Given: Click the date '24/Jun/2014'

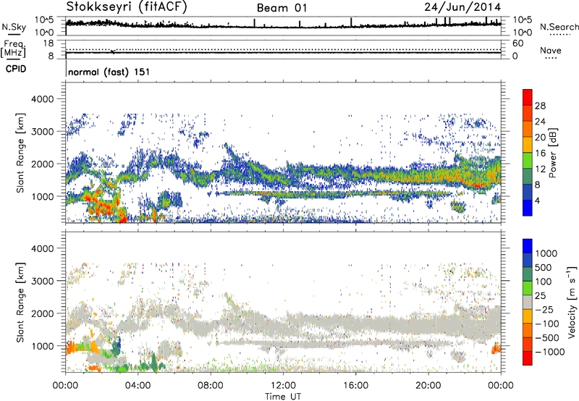Looking at the screenshot, I should pos(462,7).
